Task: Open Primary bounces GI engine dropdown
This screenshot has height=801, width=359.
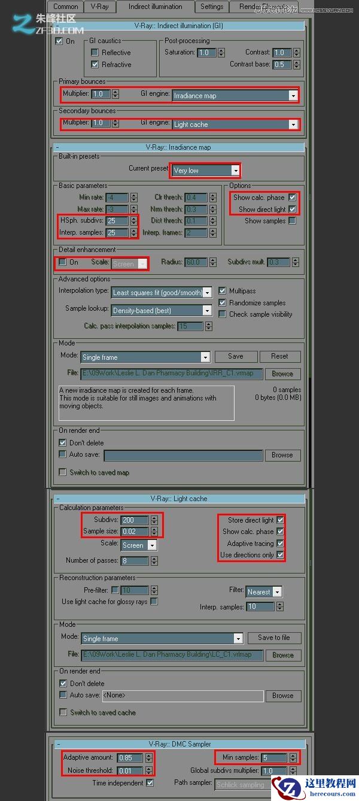Action: 235,95
